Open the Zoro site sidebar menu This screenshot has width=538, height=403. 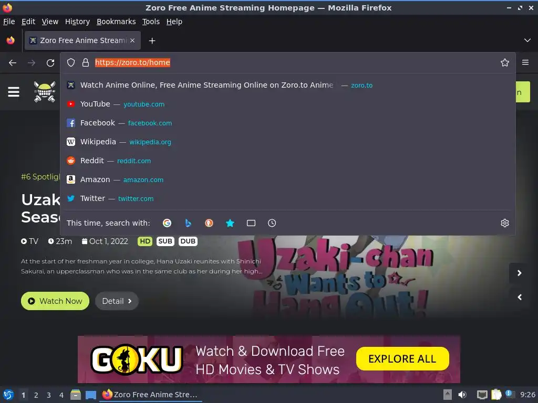(x=14, y=92)
